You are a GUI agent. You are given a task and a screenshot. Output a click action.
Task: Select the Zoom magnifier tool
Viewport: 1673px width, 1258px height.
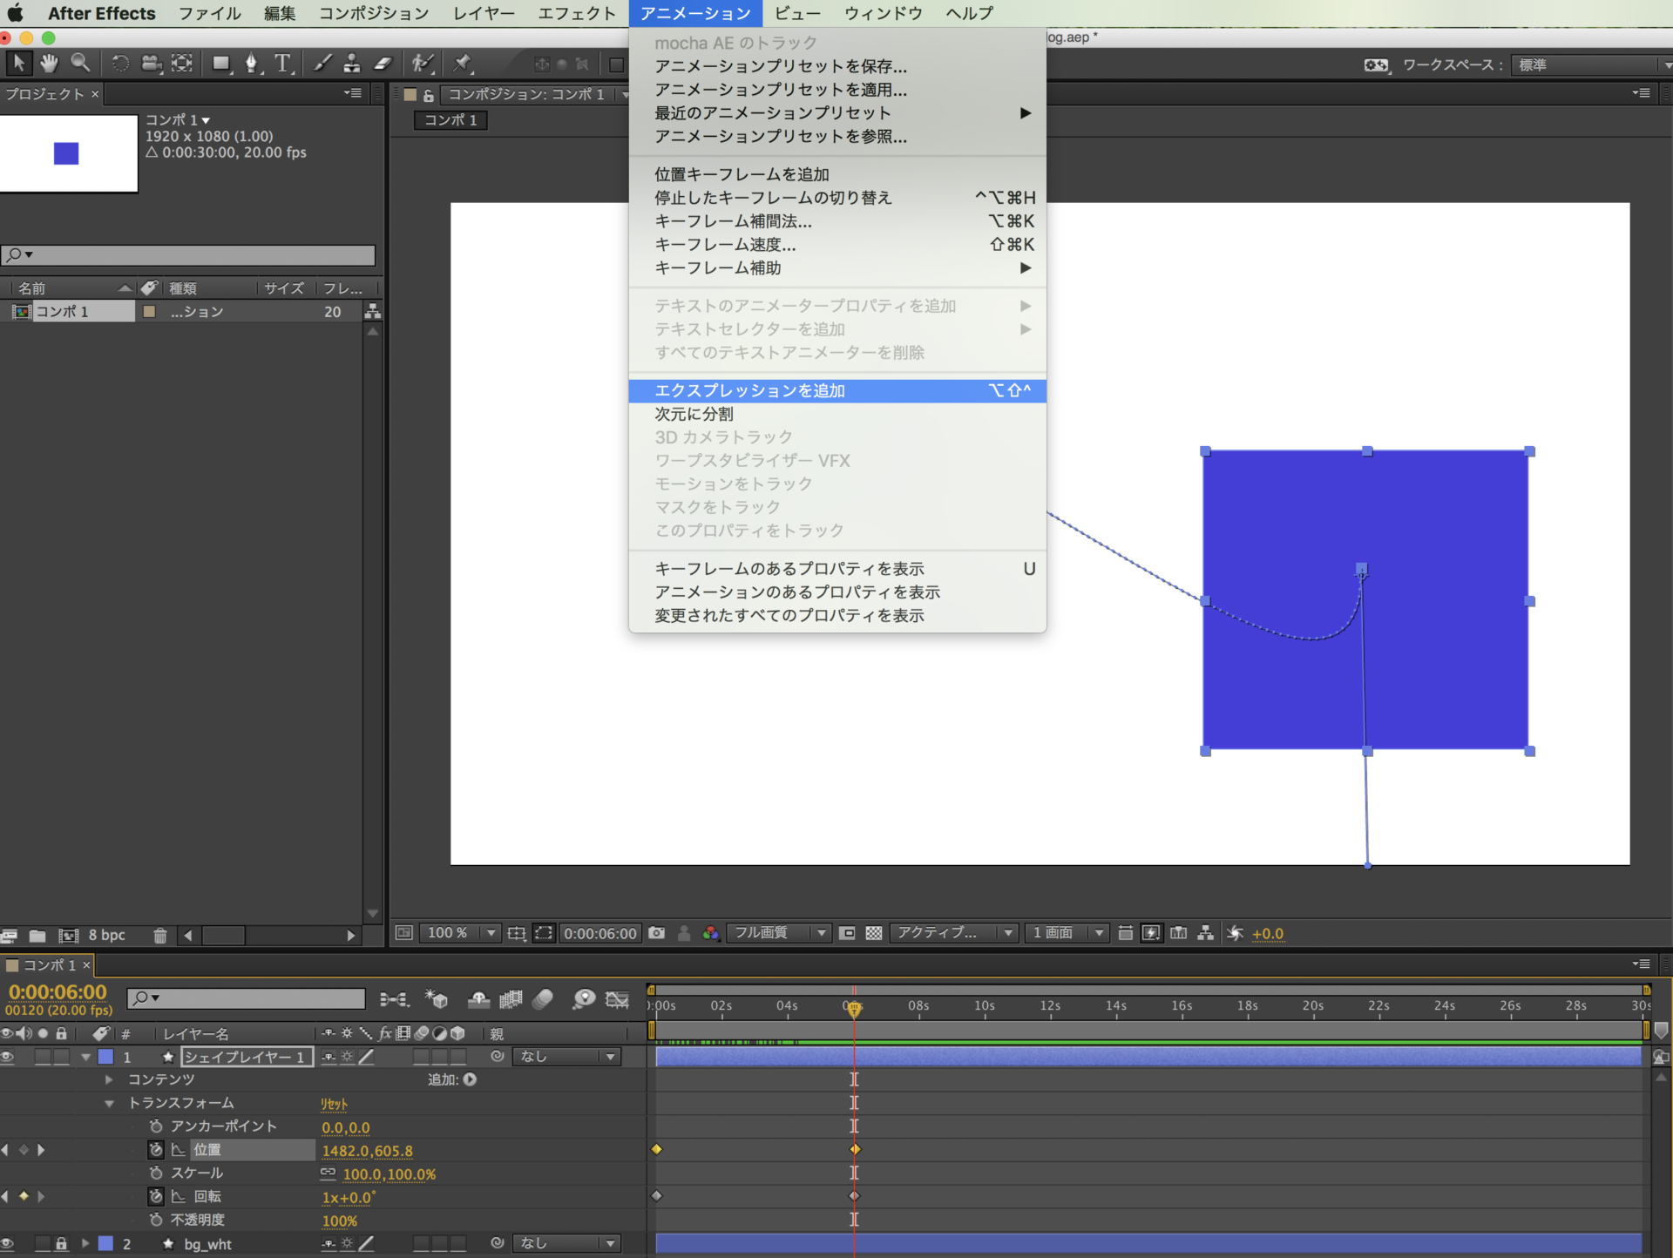pyautogui.click(x=80, y=63)
